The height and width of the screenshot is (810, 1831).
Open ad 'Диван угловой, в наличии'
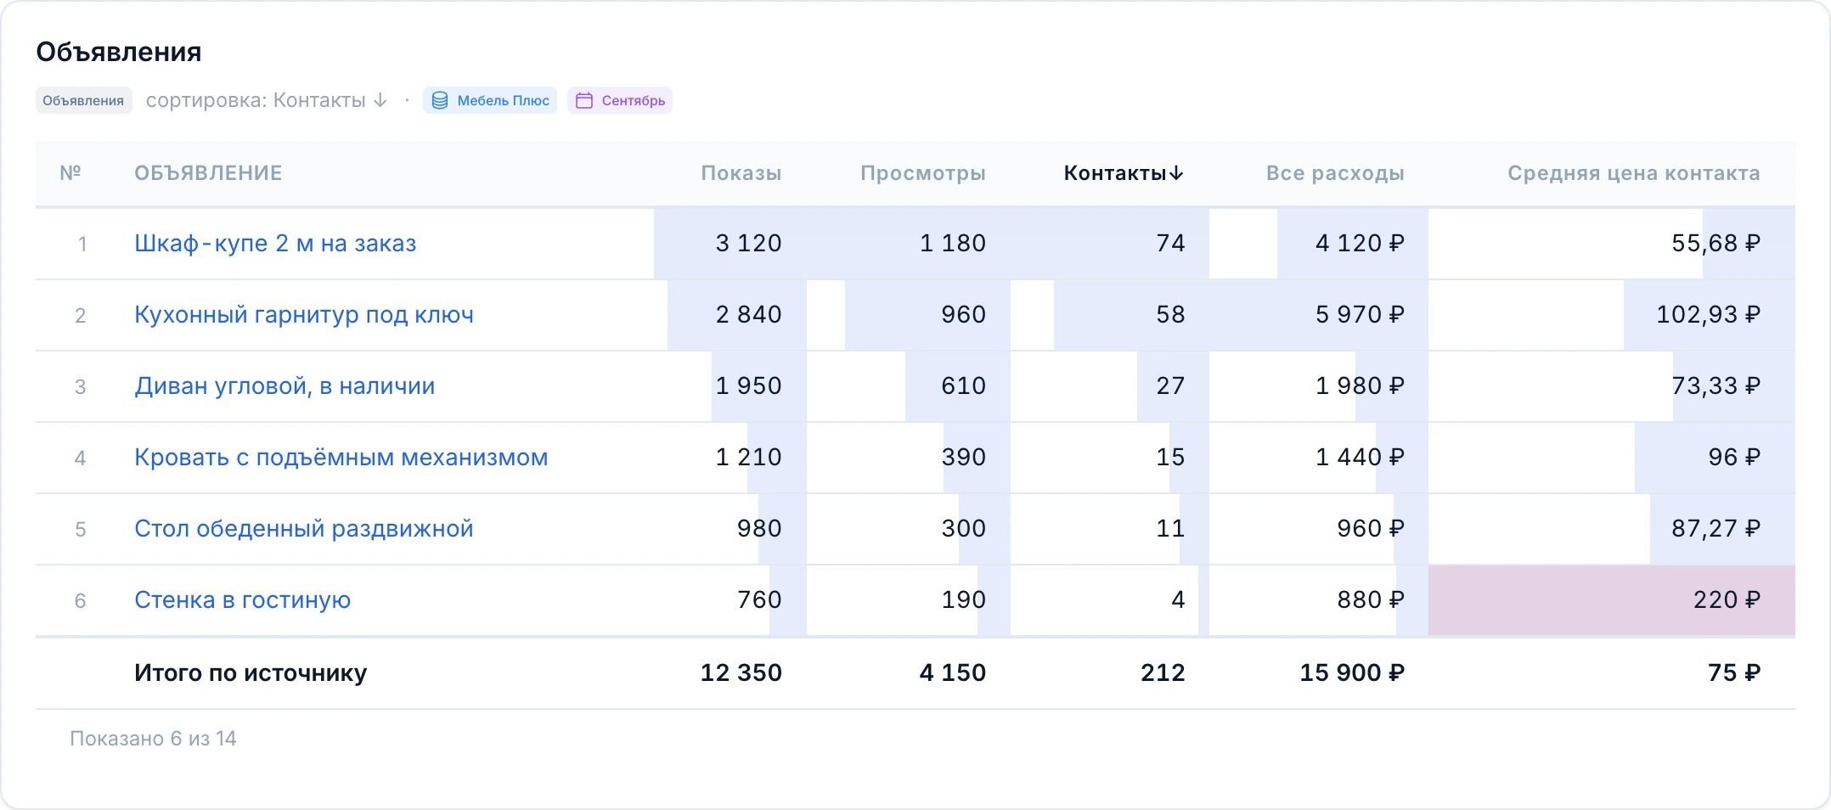click(285, 386)
